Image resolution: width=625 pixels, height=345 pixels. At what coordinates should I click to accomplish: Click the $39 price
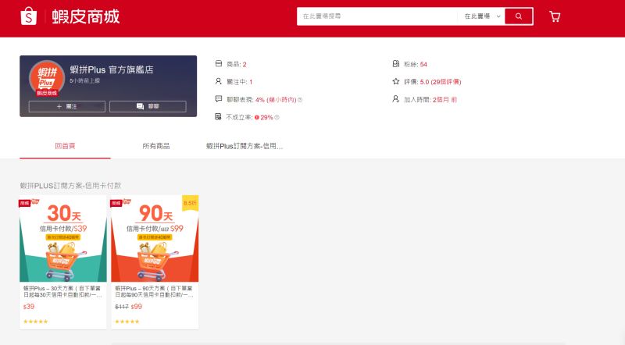coord(29,307)
